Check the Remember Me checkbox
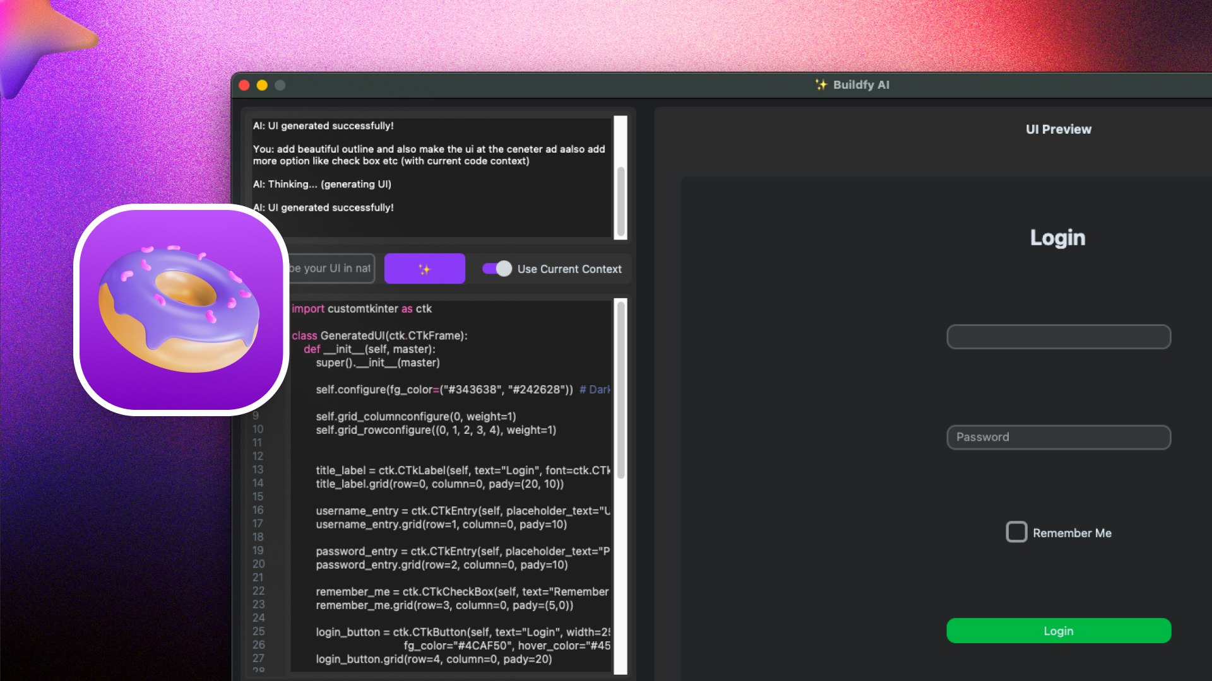1212x681 pixels. point(1016,532)
